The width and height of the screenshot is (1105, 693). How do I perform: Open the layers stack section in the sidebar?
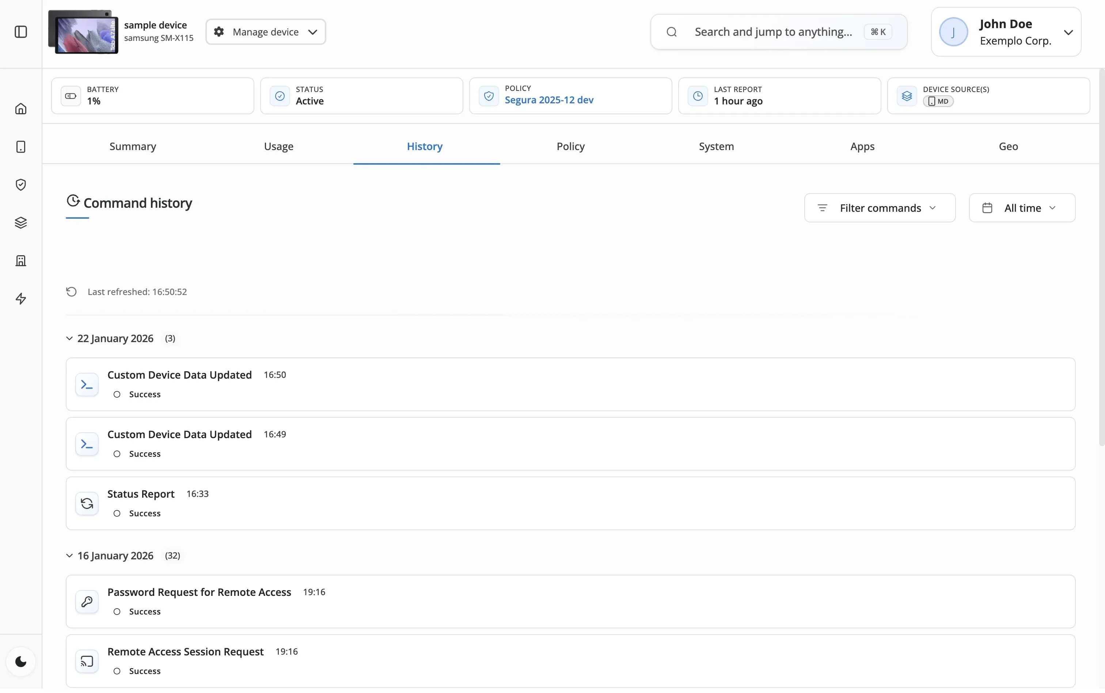pyautogui.click(x=21, y=223)
